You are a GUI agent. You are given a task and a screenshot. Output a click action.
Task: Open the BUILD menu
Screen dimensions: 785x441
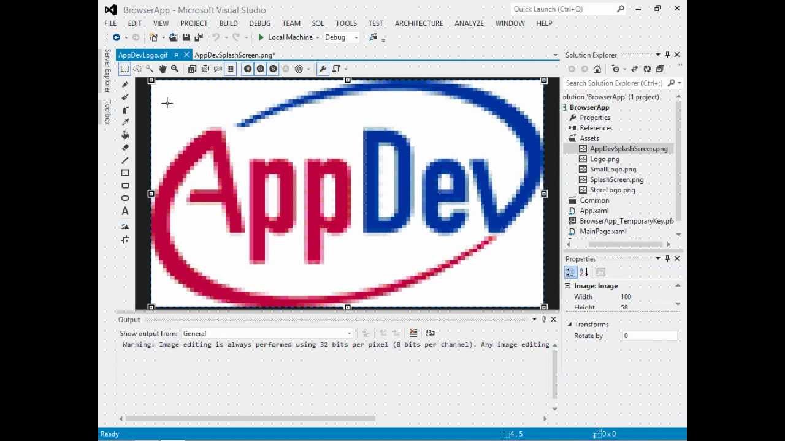[x=228, y=23]
